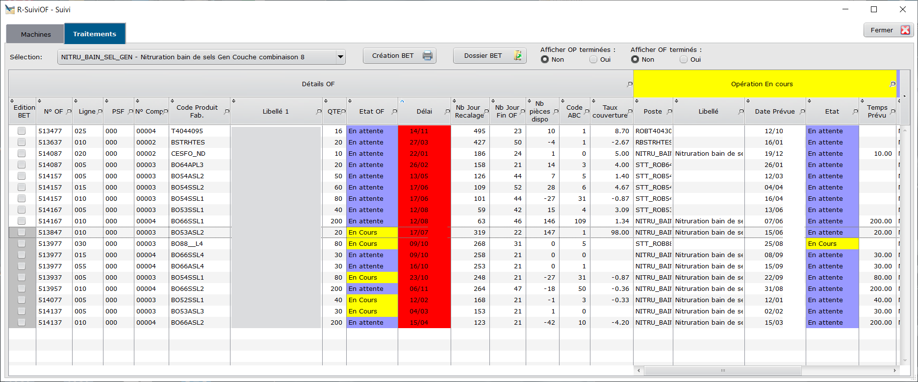Select Oui for Afficher OF terminés
This screenshot has width=918, height=382.
684,59
